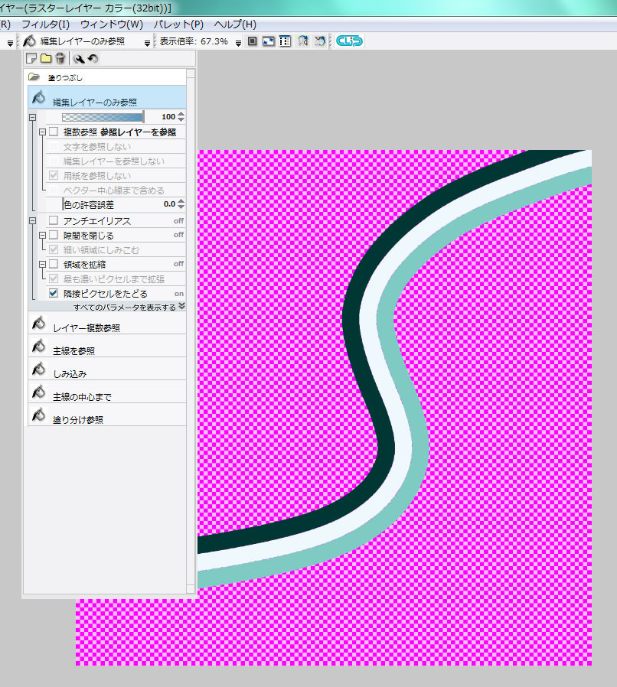Viewport: 617px width, 687px height.
Task: Collapse the 領域を拡縮 tree node
Action: [43, 264]
